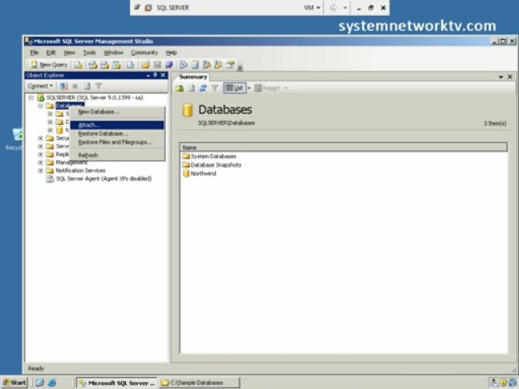Choose Restore Database... from context menu
This screenshot has width=519, height=389.
coord(117,133)
